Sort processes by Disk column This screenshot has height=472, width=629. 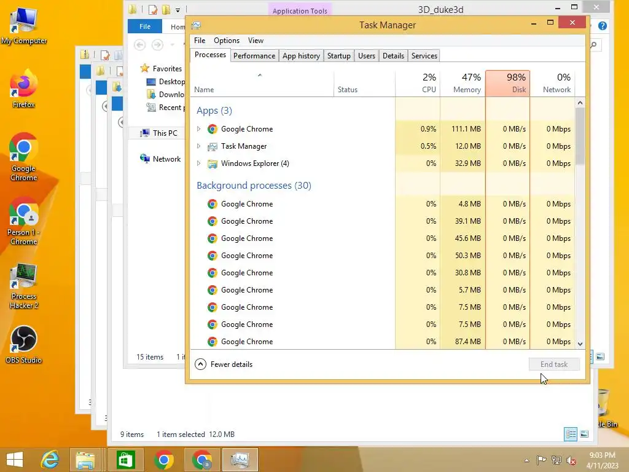tap(508, 84)
